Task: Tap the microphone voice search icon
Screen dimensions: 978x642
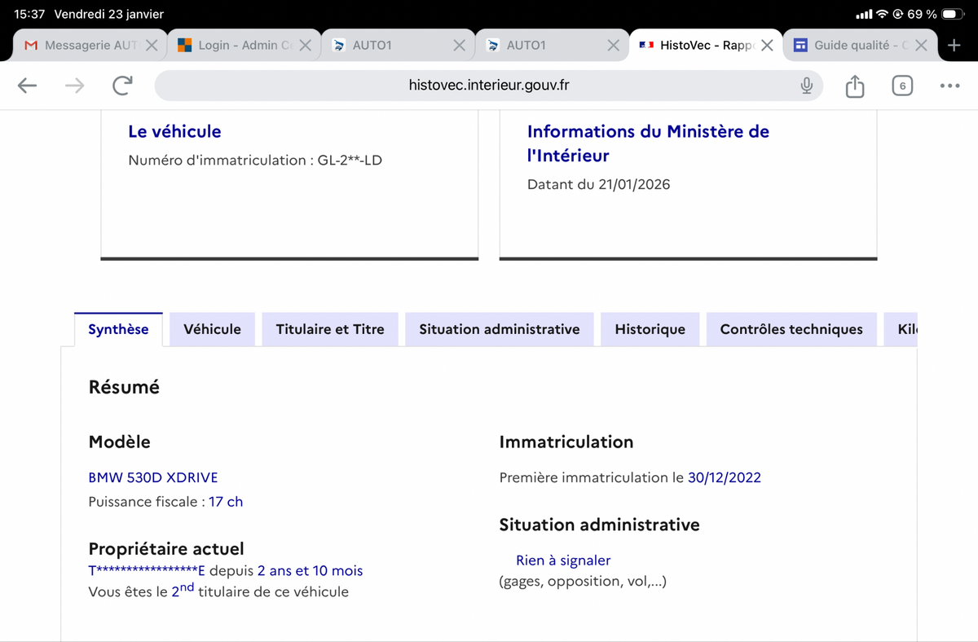Action: [806, 86]
